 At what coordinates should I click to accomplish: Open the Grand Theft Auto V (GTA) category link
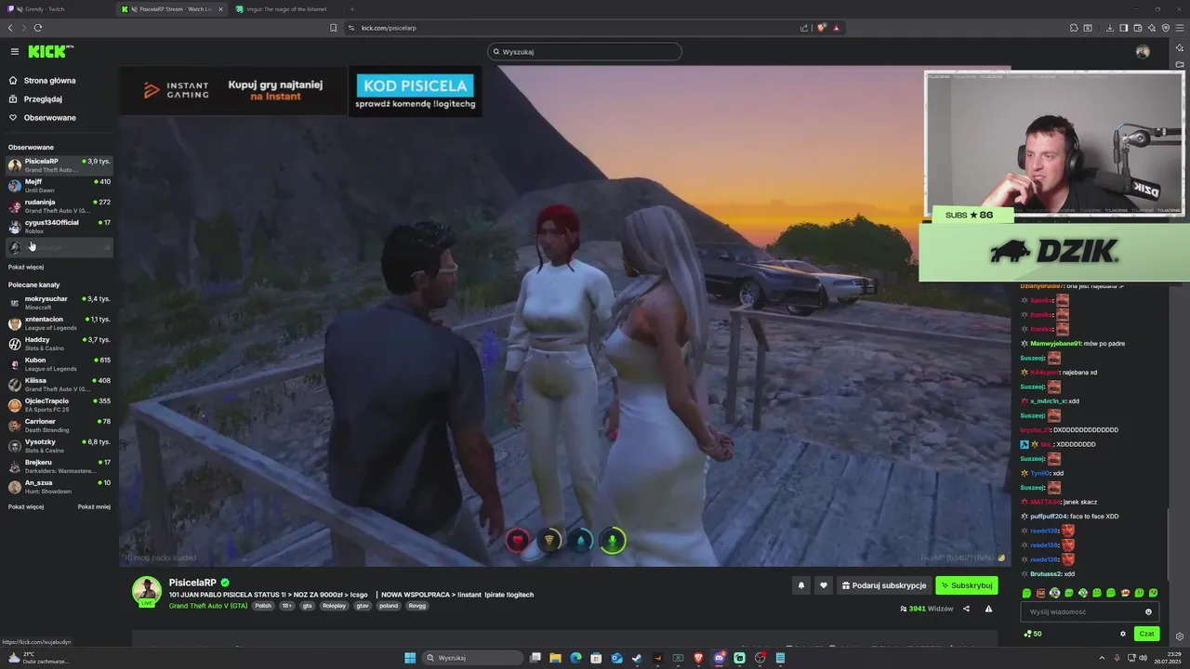point(208,606)
